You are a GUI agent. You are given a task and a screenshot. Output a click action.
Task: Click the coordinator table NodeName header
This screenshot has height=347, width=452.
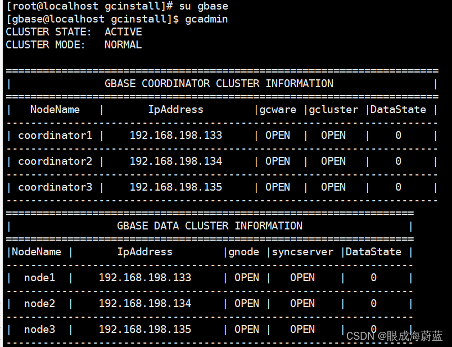[55, 110]
